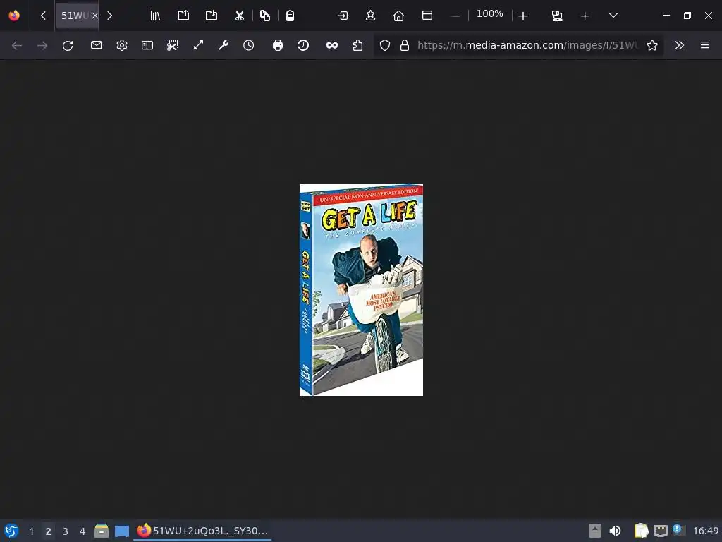Print this page
This screenshot has width=722, height=542.
tap(278, 45)
